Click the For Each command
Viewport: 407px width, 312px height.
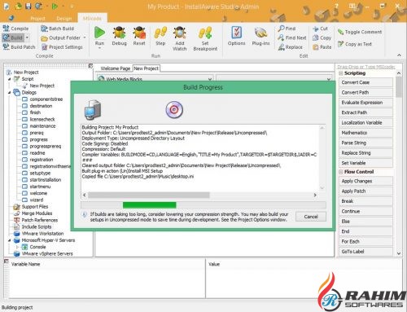coord(365,241)
